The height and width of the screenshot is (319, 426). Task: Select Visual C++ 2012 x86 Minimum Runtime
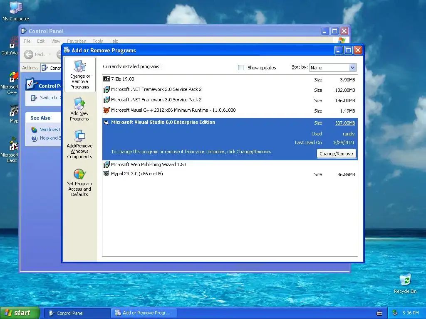(230, 110)
